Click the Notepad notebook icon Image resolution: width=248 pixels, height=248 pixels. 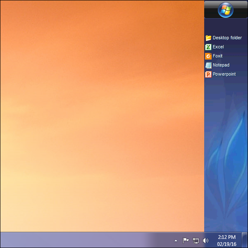[208, 65]
